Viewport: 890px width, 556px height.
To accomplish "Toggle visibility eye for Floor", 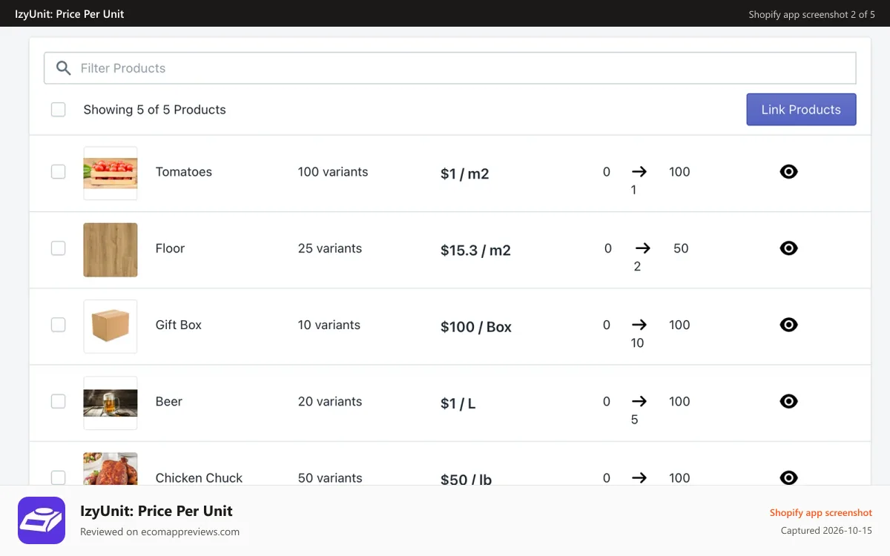I will pos(789,248).
